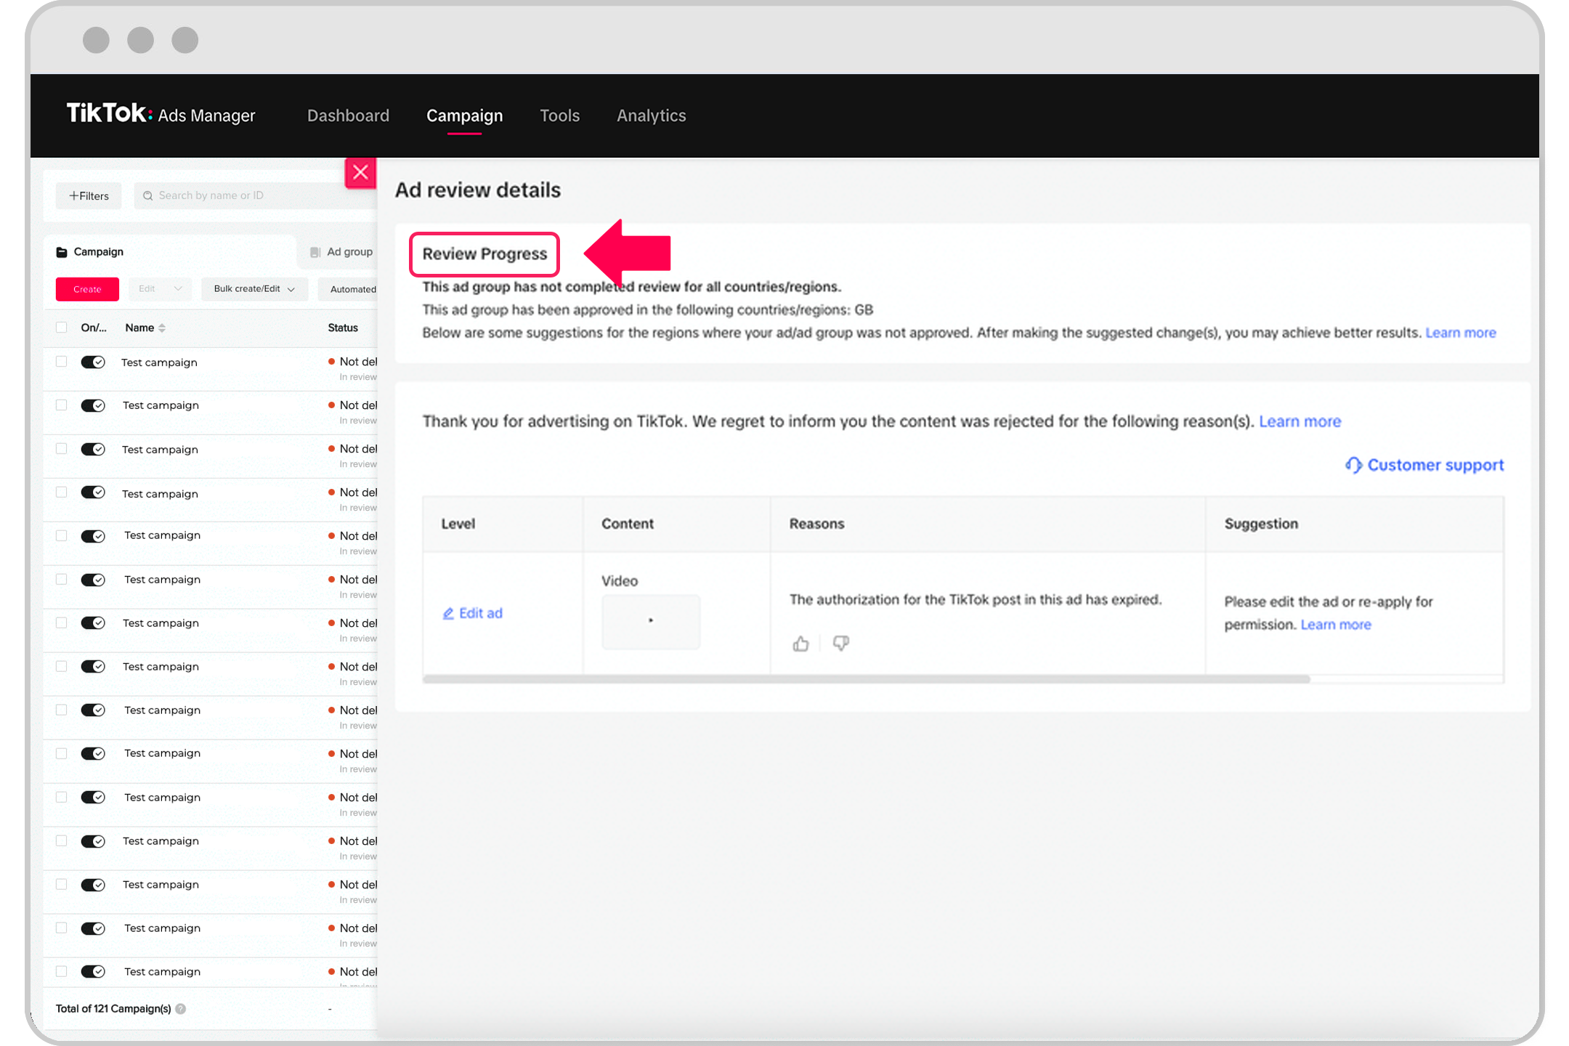Close the Ad review details panel

click(360, 173)
